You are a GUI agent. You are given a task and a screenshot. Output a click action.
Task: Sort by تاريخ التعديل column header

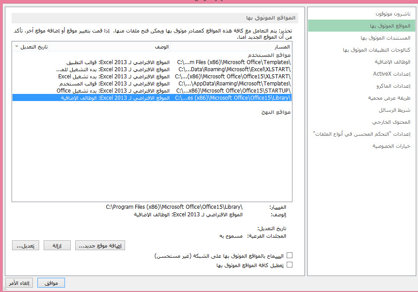pyautogui.click(x=31, y=47)
